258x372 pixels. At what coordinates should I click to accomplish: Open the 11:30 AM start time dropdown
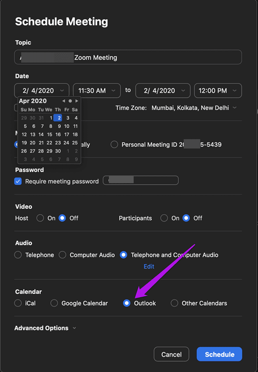tap(97, 91)
